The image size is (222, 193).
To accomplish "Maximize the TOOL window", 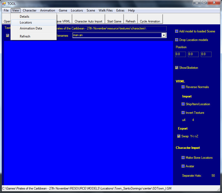I will click(x=204, y=3).
